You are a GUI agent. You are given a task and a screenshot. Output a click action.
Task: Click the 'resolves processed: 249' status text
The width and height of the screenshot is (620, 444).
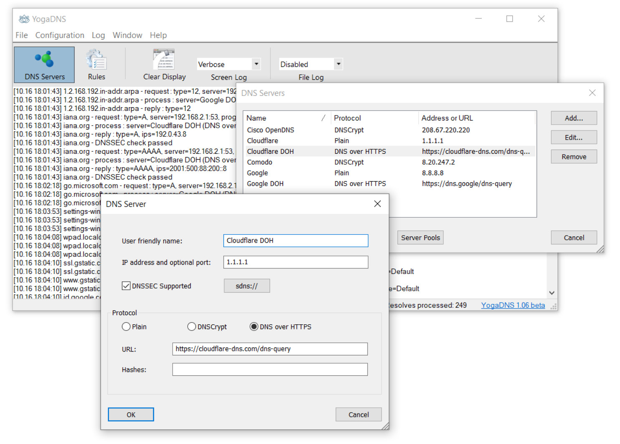pos(428,305)
